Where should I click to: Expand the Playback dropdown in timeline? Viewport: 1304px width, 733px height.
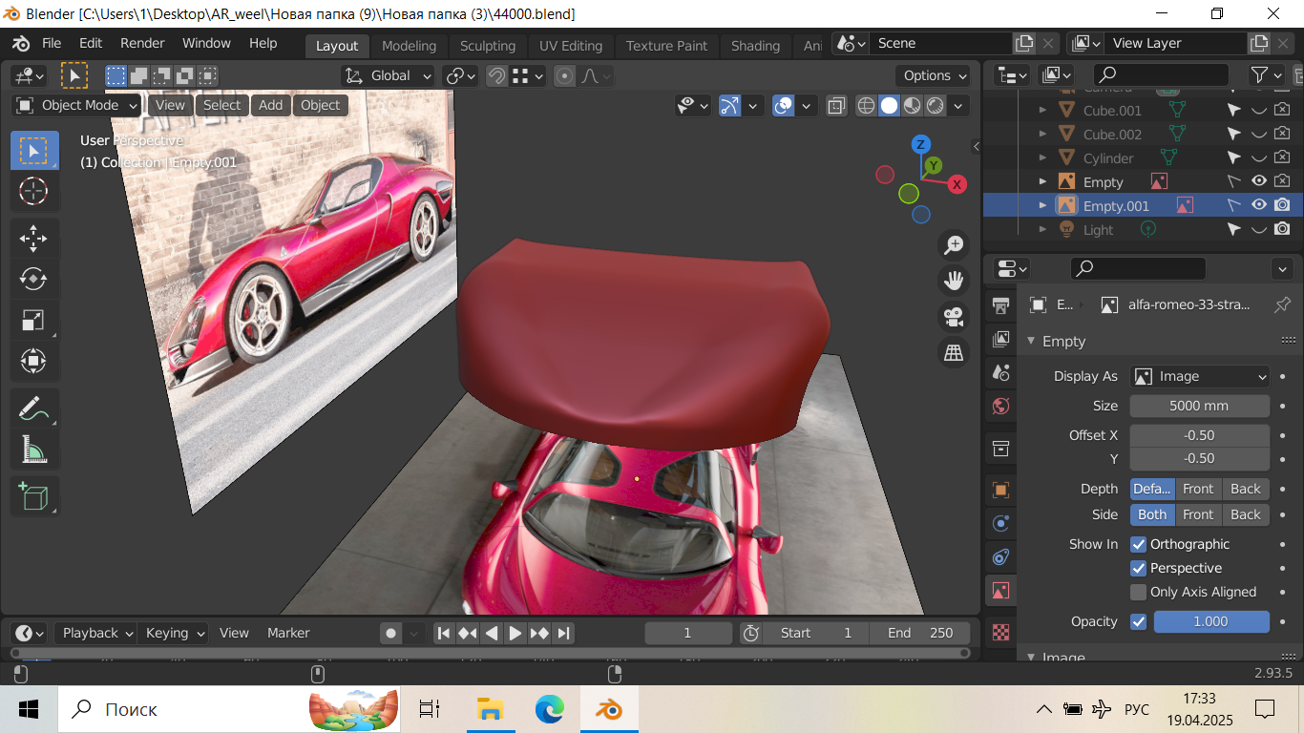96,633
